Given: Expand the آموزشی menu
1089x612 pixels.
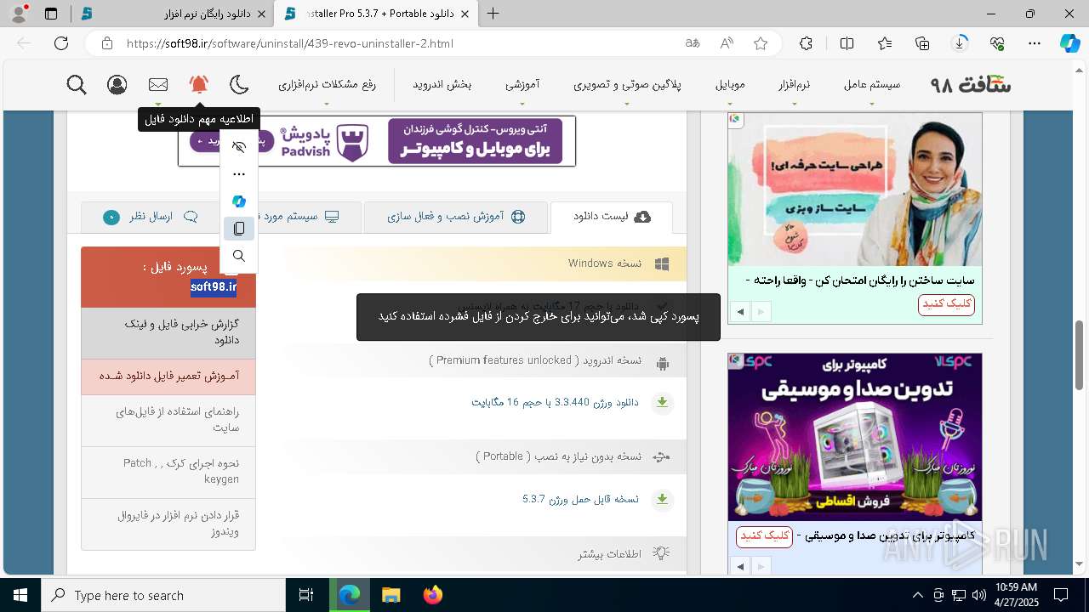Looking at the screenshot, I should pos(522,84).
